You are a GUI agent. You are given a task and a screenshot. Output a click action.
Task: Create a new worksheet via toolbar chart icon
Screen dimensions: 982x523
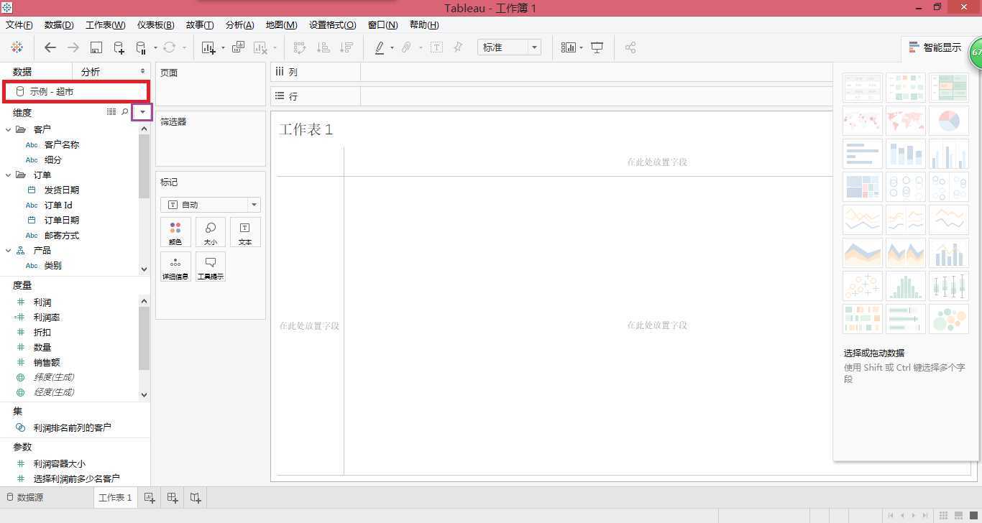[209, 48]
